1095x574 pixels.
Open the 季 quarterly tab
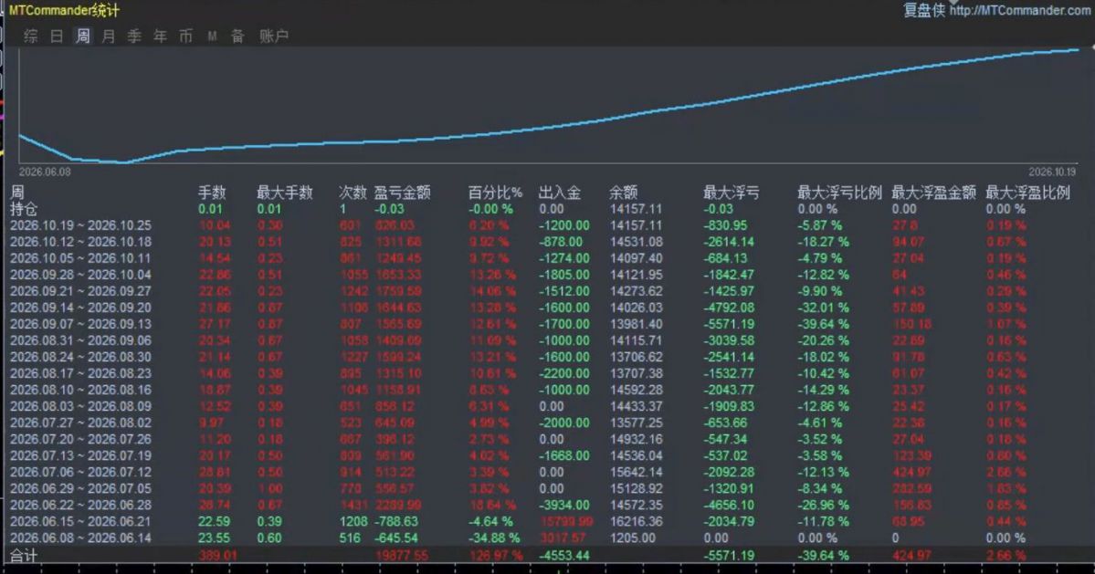pos(134,37)
